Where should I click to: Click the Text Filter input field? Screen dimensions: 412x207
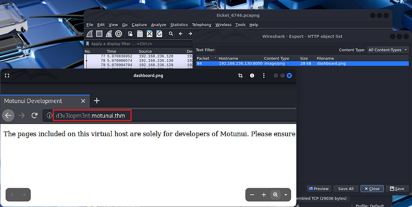click(276, 50)
